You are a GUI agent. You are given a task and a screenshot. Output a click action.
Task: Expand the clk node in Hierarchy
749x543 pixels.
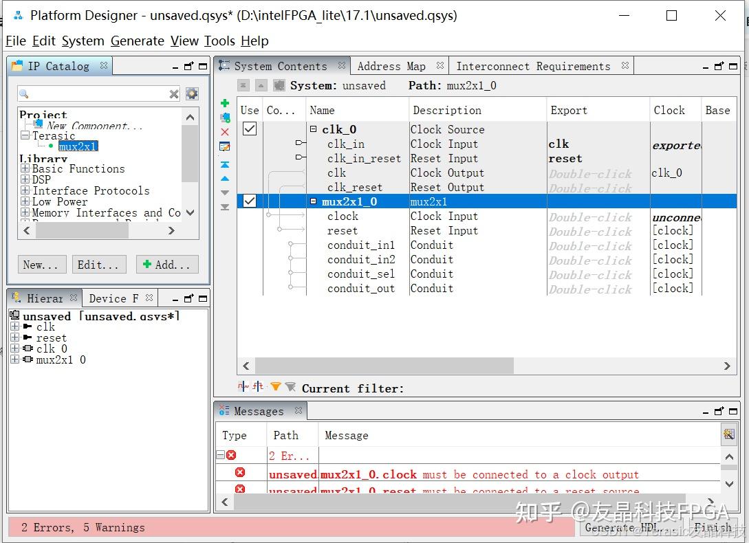(15, 326)
